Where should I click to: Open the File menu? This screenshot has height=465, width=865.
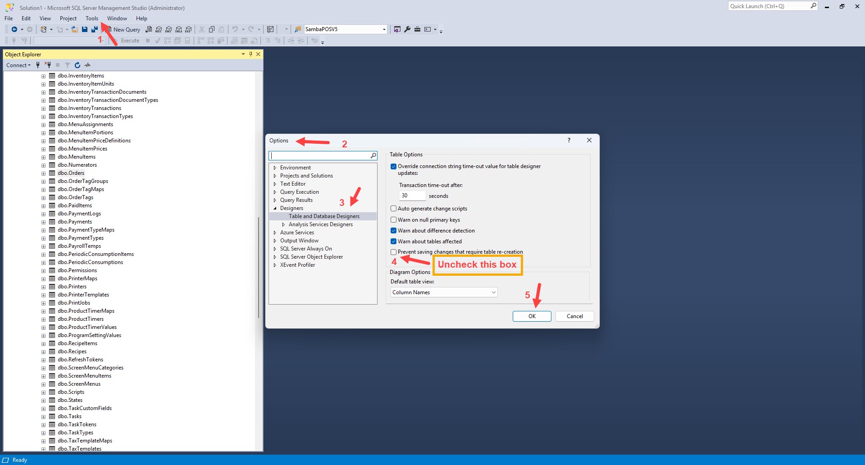pyautogui.click(x=9, y=18)
